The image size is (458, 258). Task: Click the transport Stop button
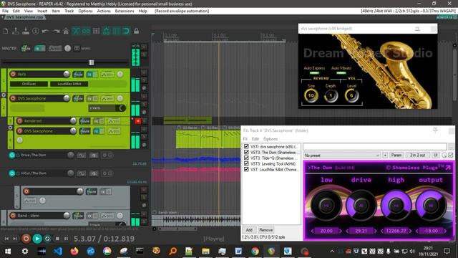tap(57, 239)
